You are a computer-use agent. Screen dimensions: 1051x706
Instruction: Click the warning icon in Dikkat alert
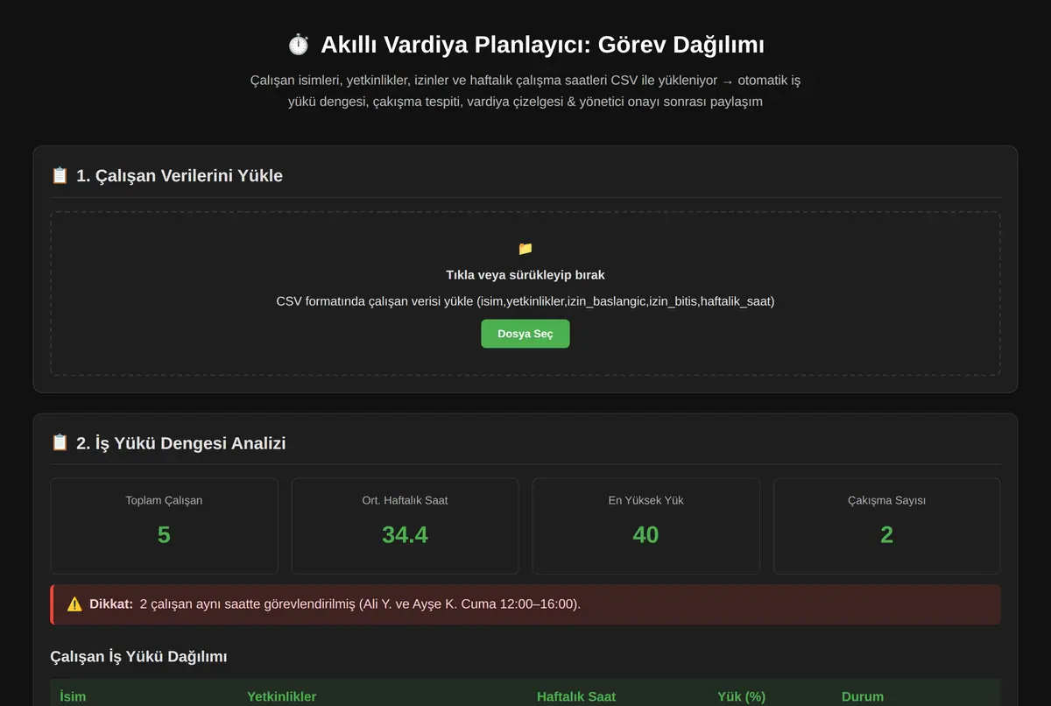pos(74,604)
